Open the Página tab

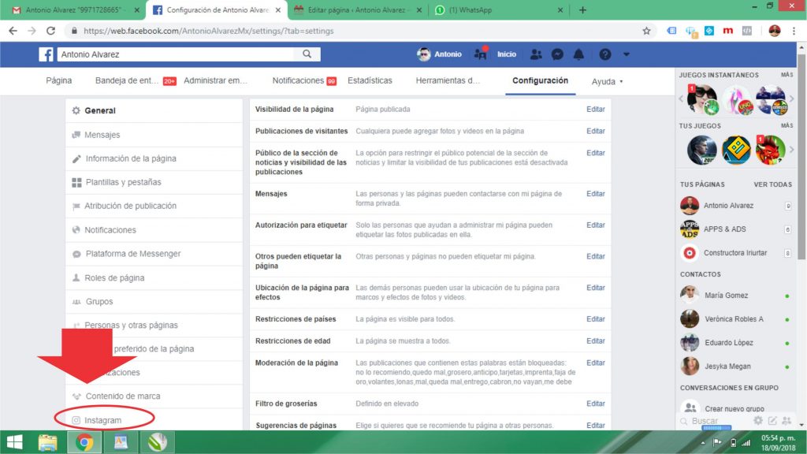[x=58, y=81]
